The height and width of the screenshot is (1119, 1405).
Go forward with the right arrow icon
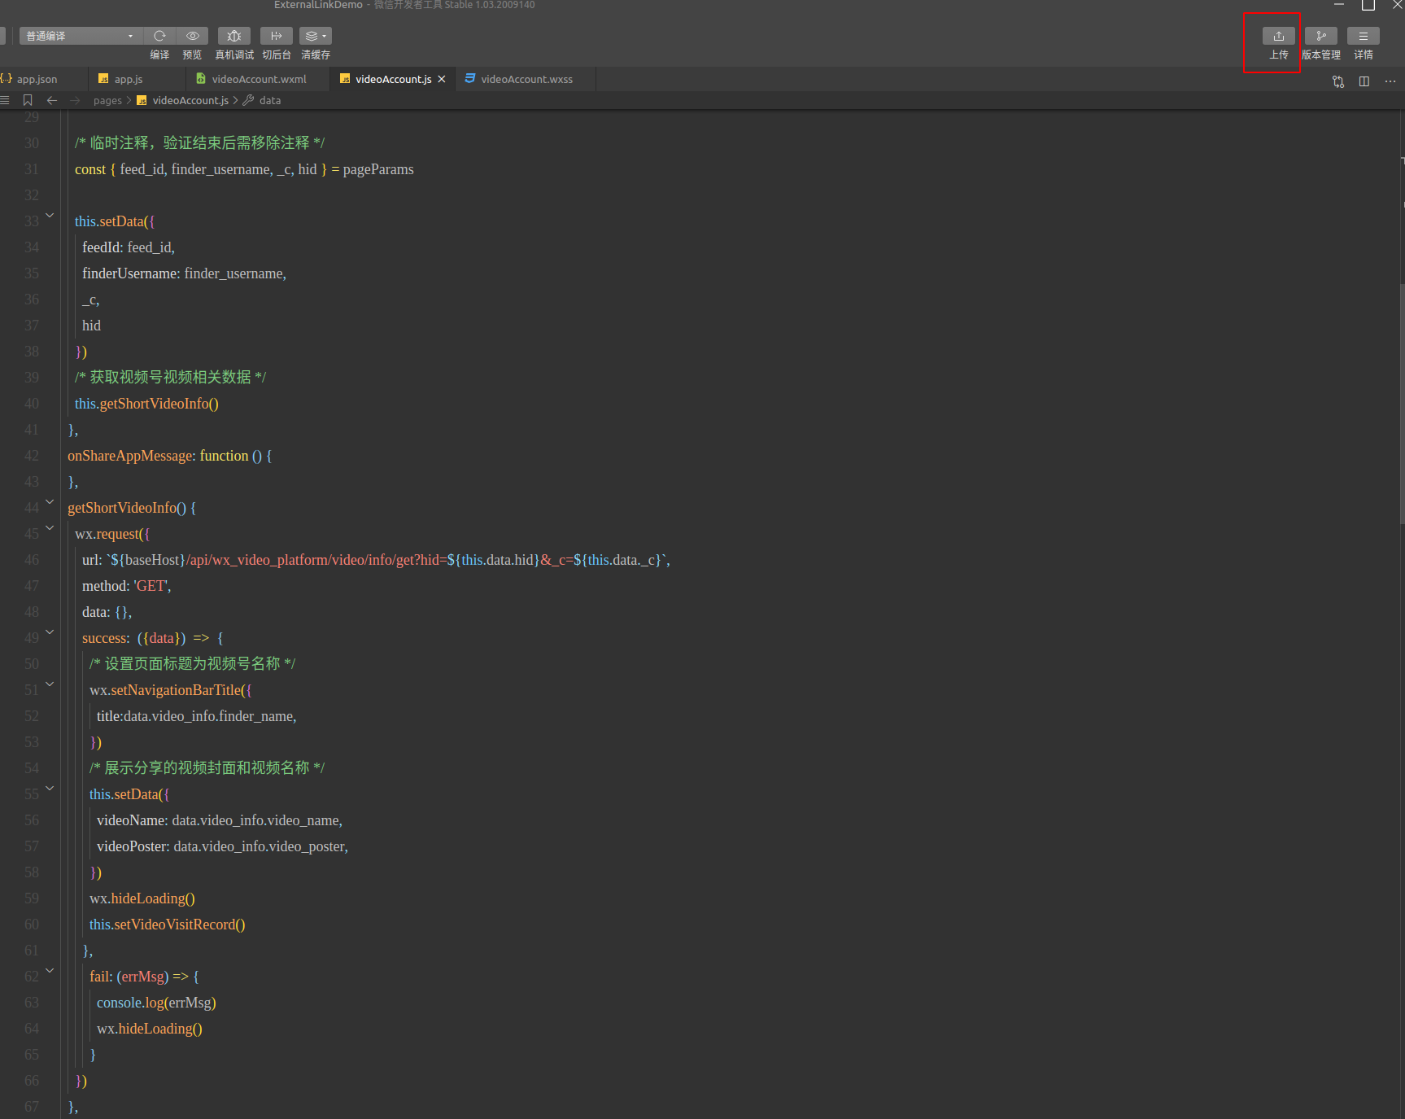coord(75,100)
